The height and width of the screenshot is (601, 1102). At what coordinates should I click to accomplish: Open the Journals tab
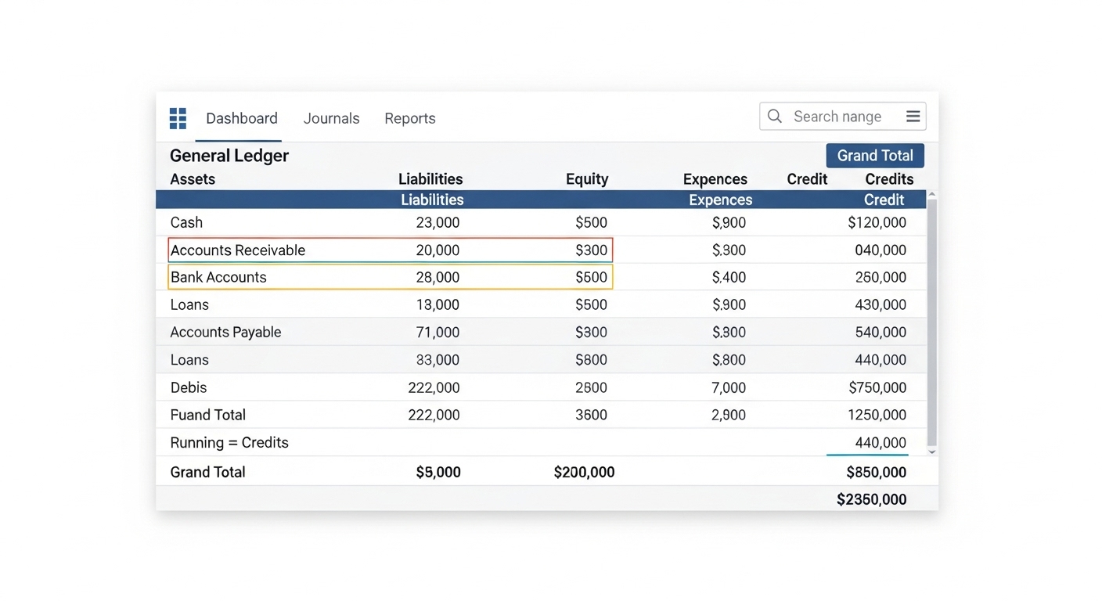331,118
